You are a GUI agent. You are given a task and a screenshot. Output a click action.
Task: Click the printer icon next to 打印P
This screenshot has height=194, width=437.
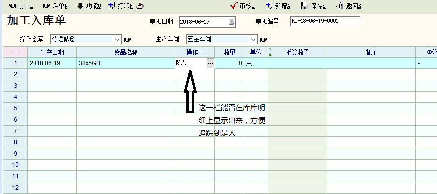[x=140, y=6]
